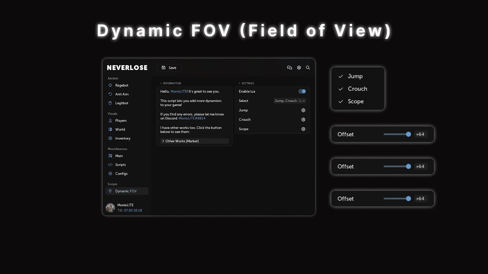Click the gear icon beside Jump
This screenshot has height=274, width=488.
tap(303, 110)
